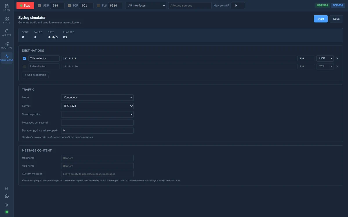Click the TRAFFIC section title
Screen dimensions: 348x217
pyautogui.click(x=28, y=90)
